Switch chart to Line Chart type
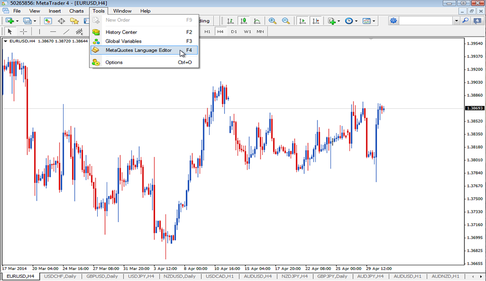The image size is (486, 281). [257, 21]
